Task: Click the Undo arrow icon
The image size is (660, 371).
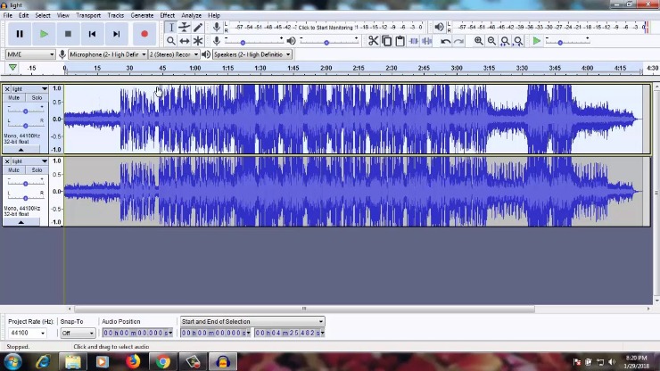Action: (445, 41)
